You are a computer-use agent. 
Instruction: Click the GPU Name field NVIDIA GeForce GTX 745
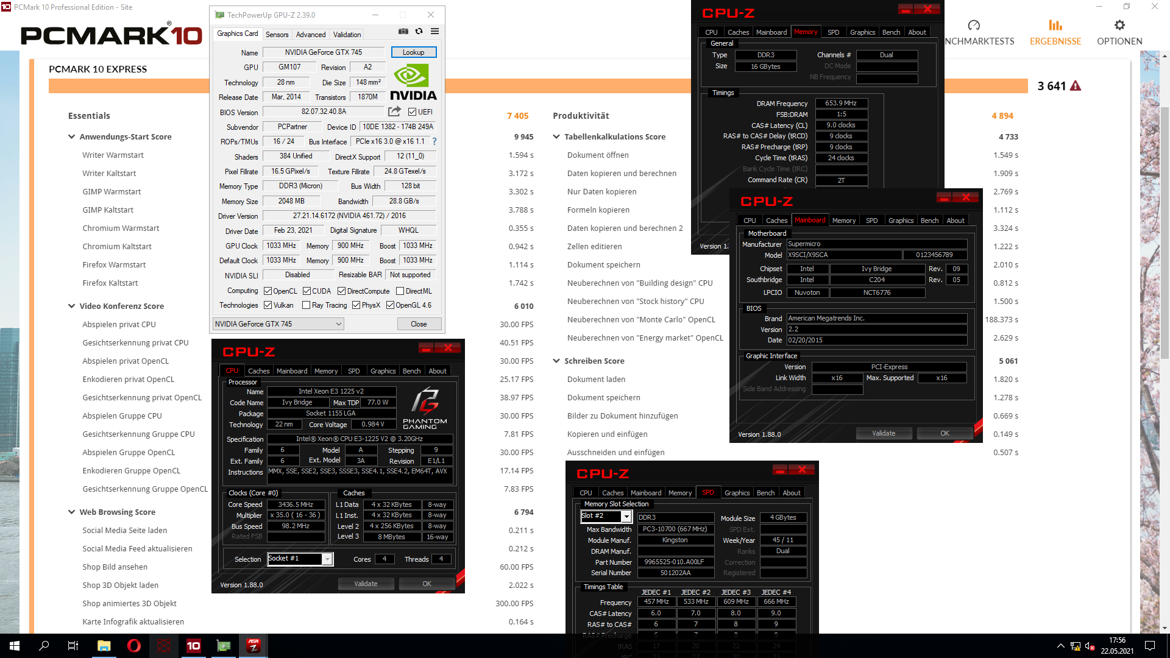point(324,52)
